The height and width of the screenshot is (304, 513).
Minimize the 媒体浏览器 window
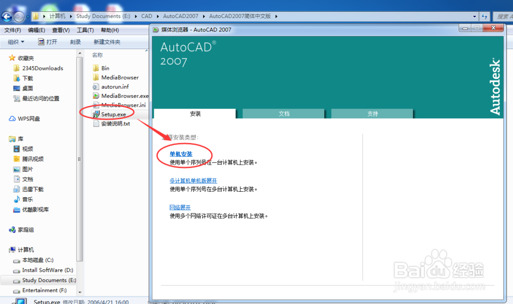click(x=465, y=28)
